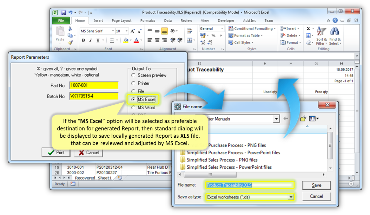Click the Increase Decimal icon
This screenshot has width=370, height=215.
[203, 43]
